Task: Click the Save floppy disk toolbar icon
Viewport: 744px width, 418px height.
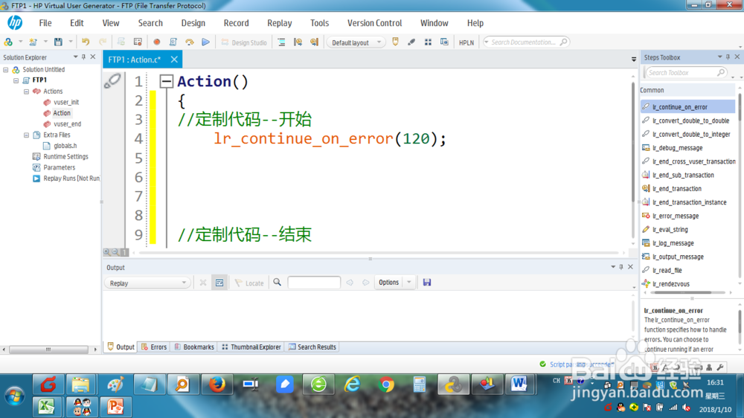Action: coord(58,42)
